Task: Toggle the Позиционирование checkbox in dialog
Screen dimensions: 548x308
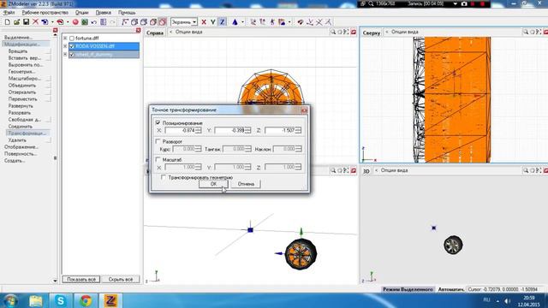Action: [158, 123]
